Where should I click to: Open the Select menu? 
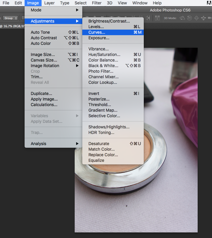(x=81, y=3)
